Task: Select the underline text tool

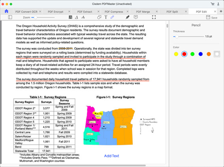Action: click(77, 17)
